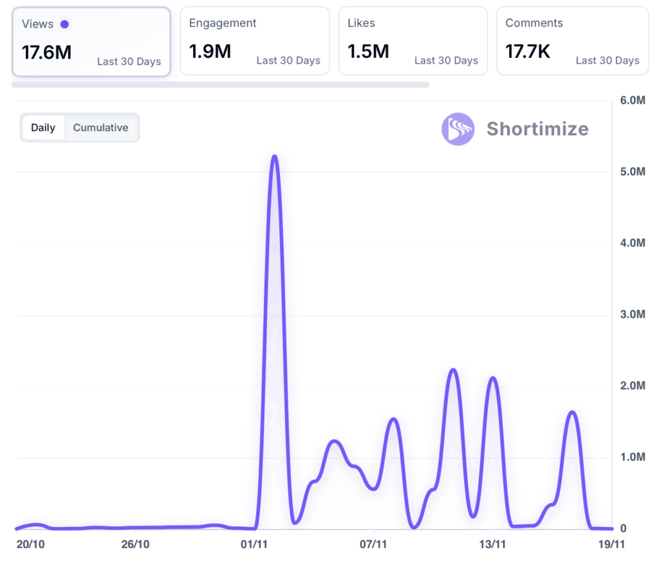
Task: Click the 01/11 date label on x-axis
Action: click(254, 544)
